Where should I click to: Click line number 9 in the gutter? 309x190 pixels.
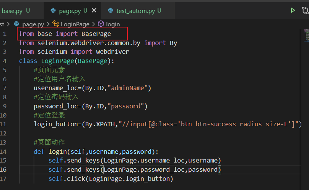[x=5, y=106]
